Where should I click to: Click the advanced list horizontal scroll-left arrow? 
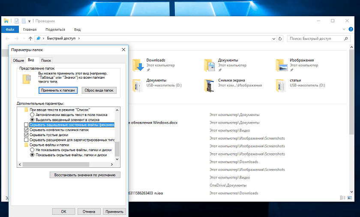click(x=20, y=164)
